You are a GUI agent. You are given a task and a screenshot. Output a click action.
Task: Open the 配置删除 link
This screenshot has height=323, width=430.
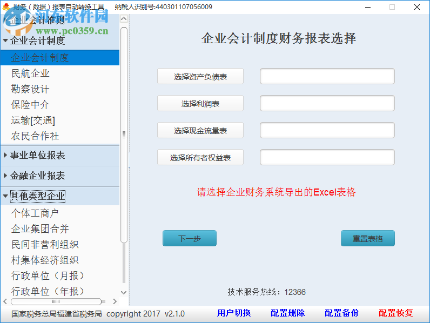pos(288,313)
